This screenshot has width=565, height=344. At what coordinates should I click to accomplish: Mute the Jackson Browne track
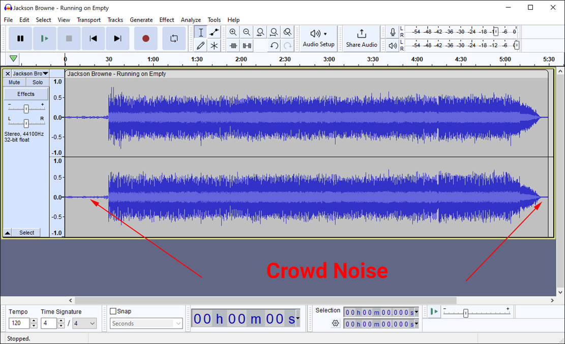14,82
